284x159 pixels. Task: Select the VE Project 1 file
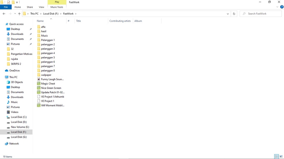pyautogui.click(x=46, y=101)
